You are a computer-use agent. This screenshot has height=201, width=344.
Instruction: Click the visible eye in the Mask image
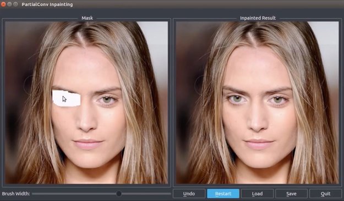click(x=107, y=100)
